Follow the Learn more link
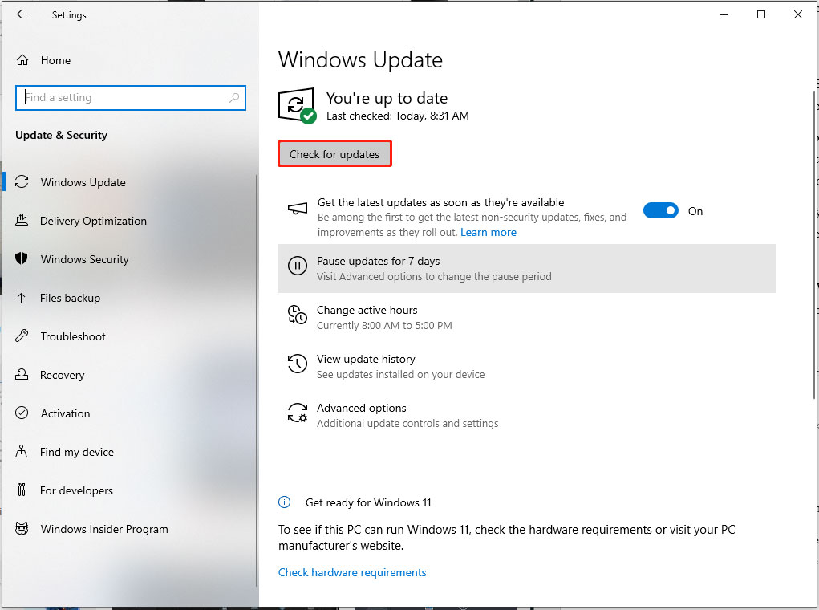 489,232
